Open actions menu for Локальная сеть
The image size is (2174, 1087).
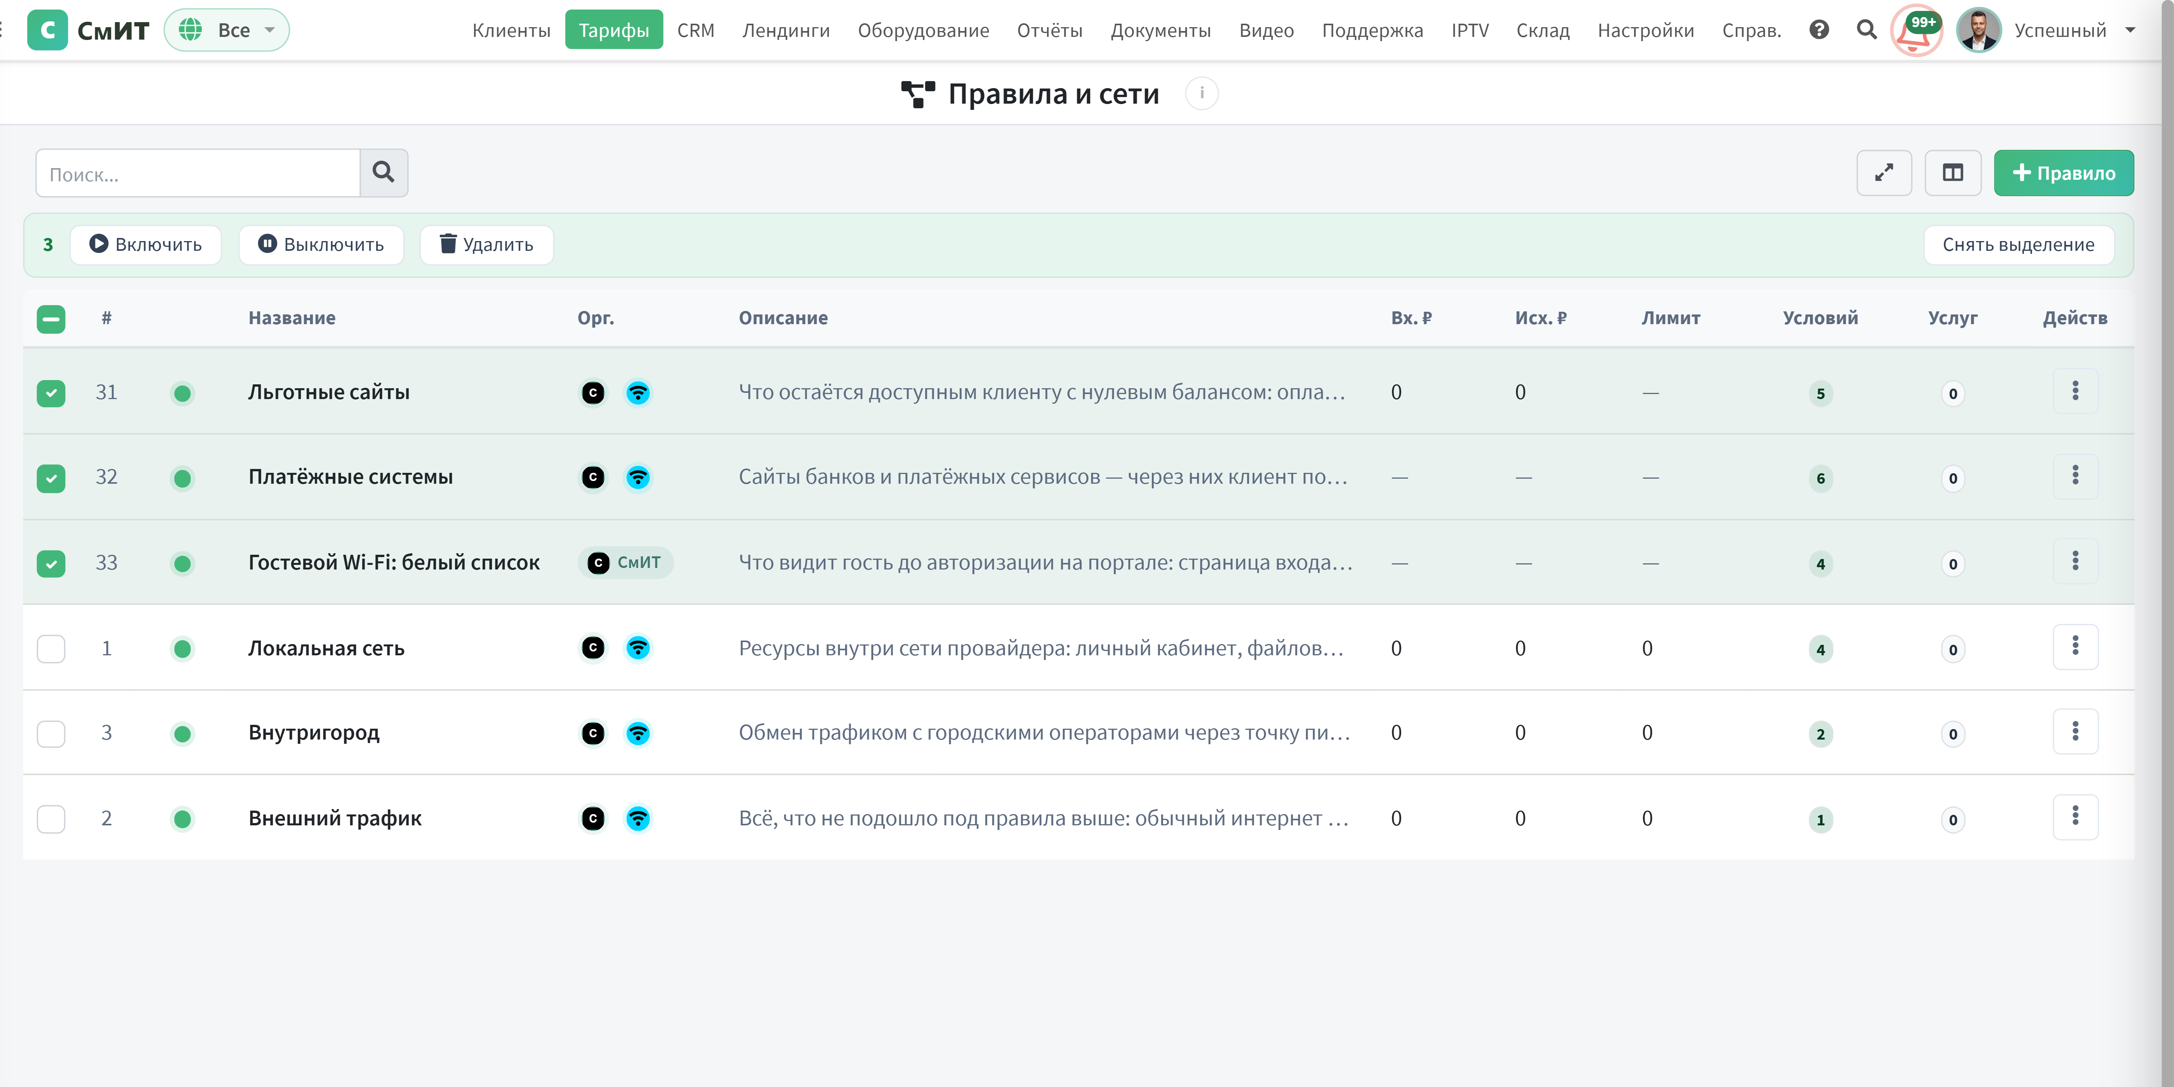[2075, 646]
